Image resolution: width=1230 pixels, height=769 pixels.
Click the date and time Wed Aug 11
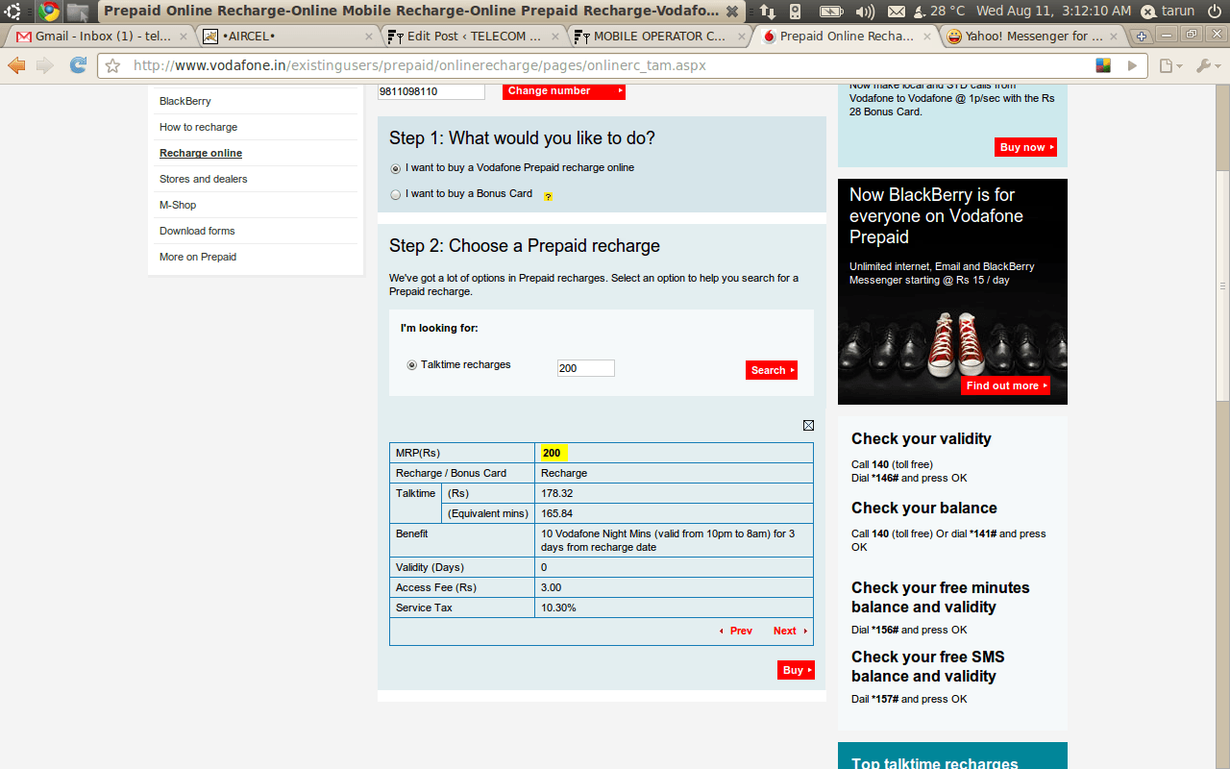coord(1054,12)
